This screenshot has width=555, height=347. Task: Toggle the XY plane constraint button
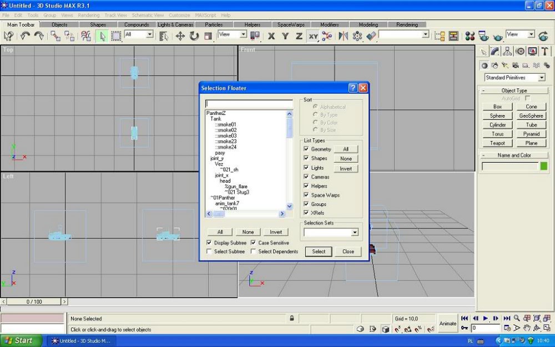click(313, 36)
